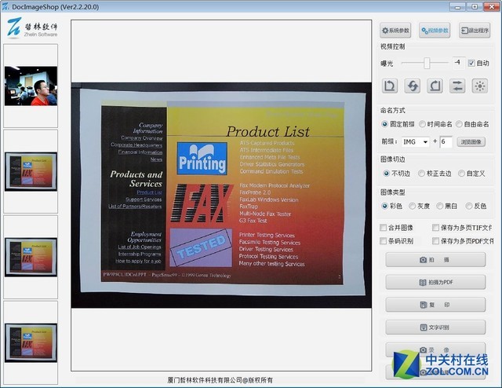Click the 拍摄 capture button
The width and height of the screenshot is (502, 388).
click(435, 260)
